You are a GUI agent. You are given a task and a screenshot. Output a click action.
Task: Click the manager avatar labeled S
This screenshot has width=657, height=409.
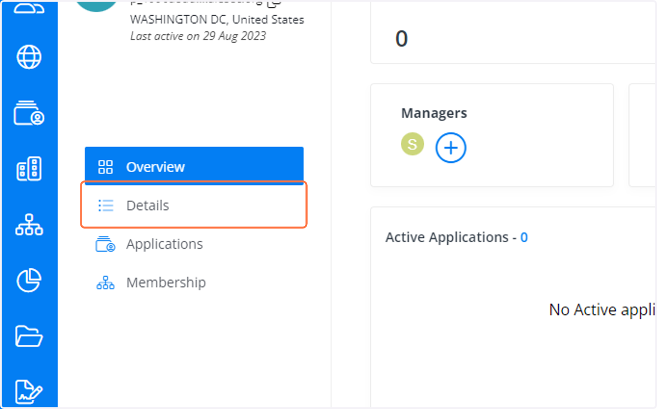(412, 144)
